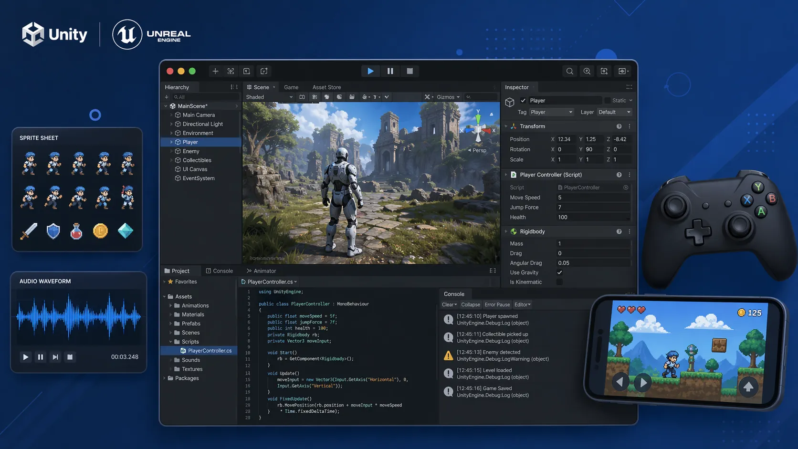The height and width of the screenshot is (449, 798).
Task: Open the Layer dropdown set to Default
Action: (614, 112)
